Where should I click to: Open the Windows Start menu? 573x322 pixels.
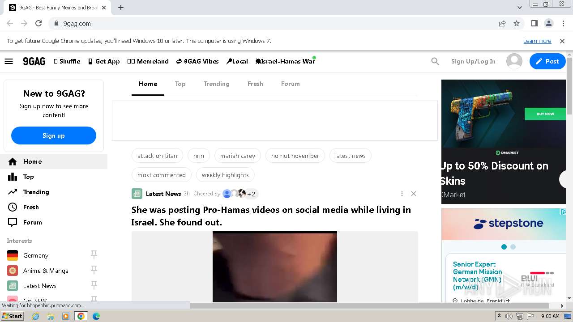(x=12, y=316)
